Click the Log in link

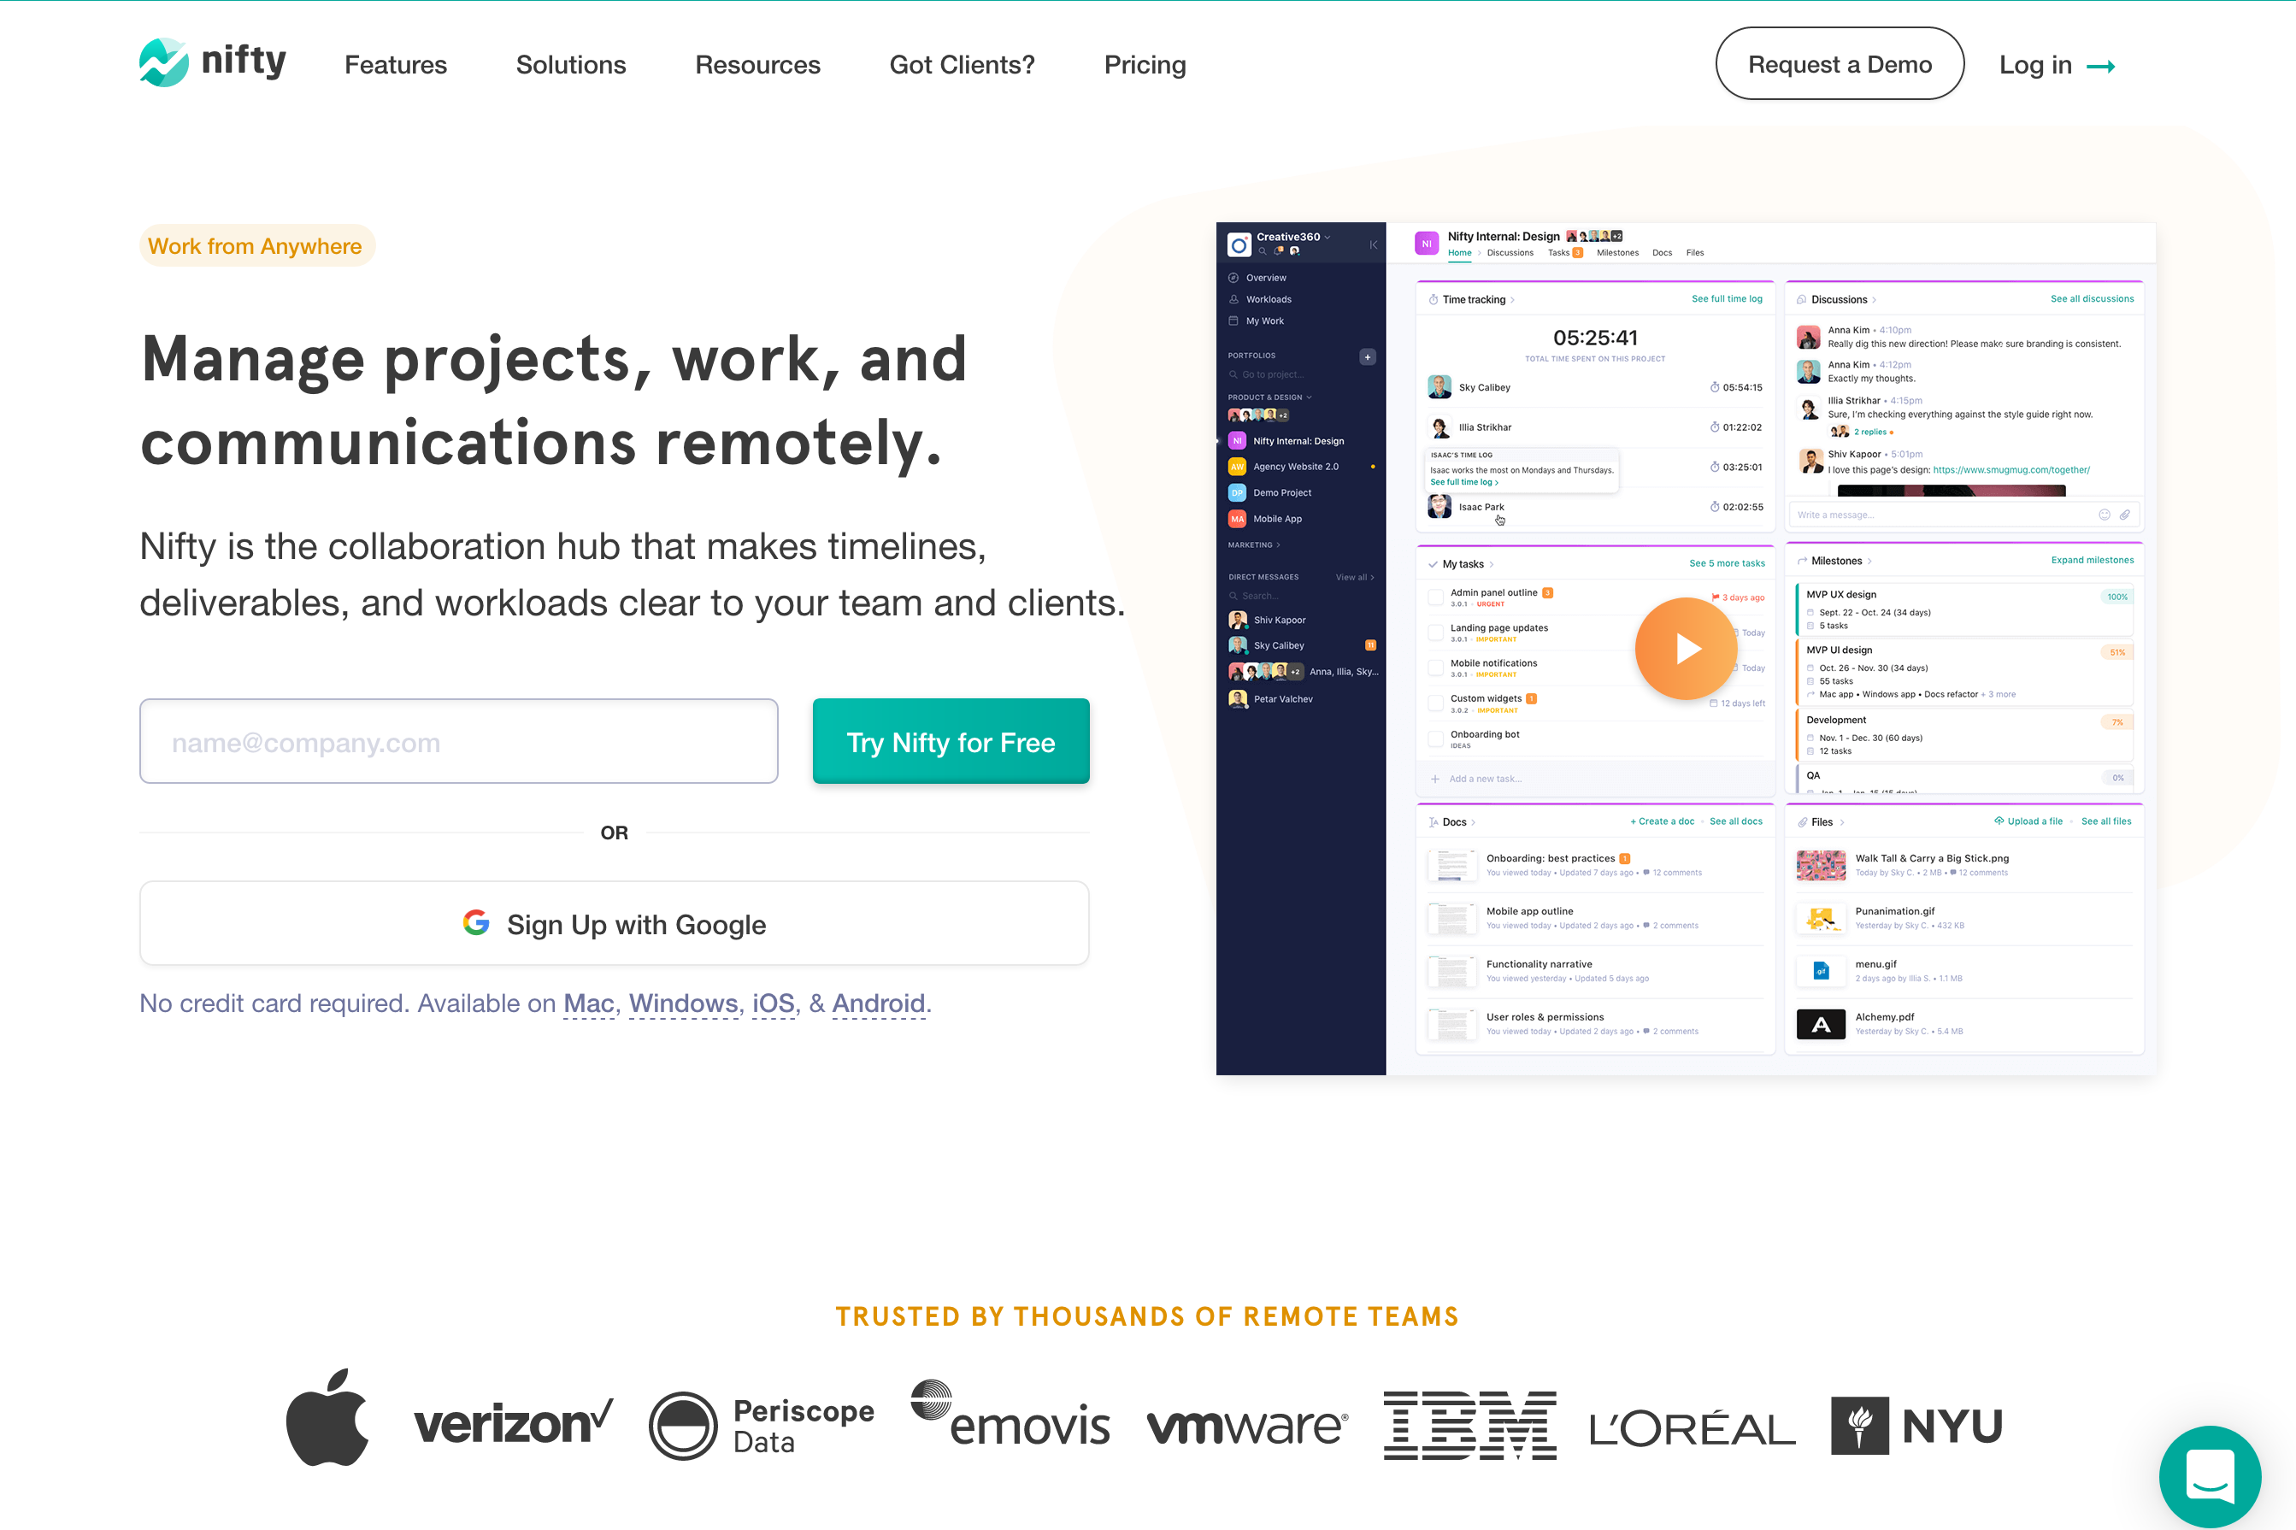click(x=2057, y=64)
